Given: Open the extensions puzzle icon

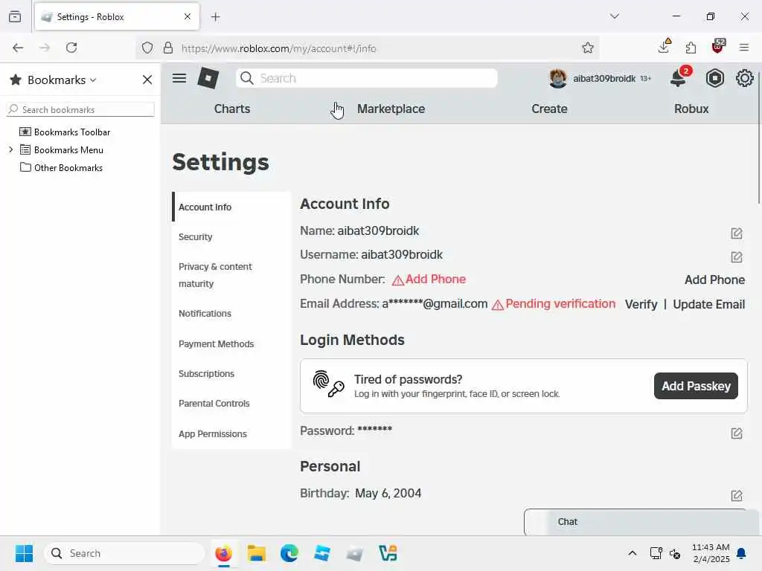Looking at the screenshot, I should pyautogui.click(x=691, y=48).
